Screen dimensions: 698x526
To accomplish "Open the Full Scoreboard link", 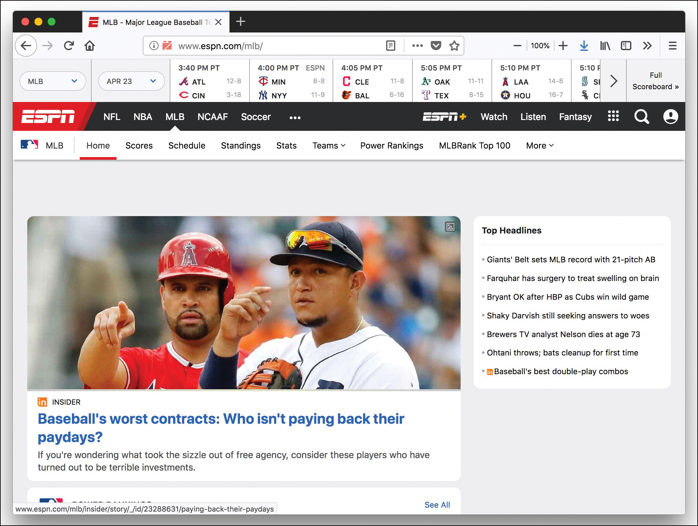I will [x=656, y=81].
